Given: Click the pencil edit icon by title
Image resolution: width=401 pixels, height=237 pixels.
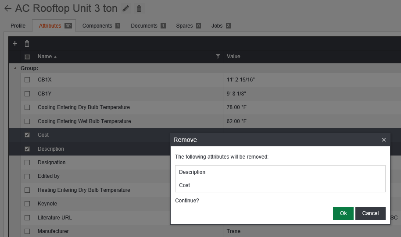Looking at the screenshot, I should tap(126, 9).
